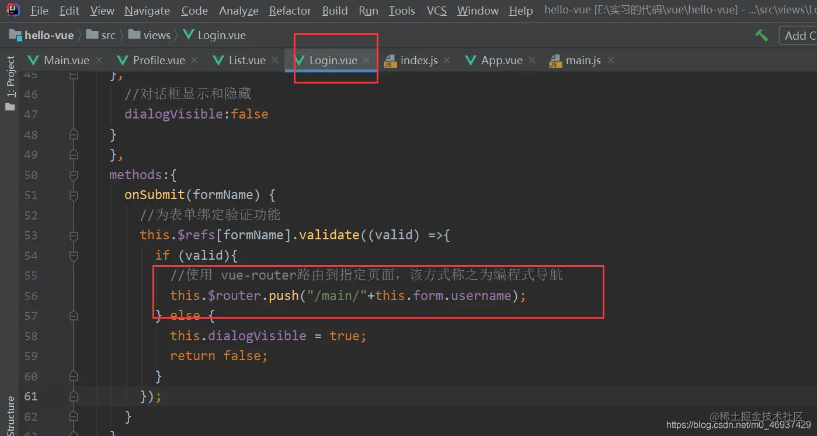Open the Edit menu

[x=69, y=11]
